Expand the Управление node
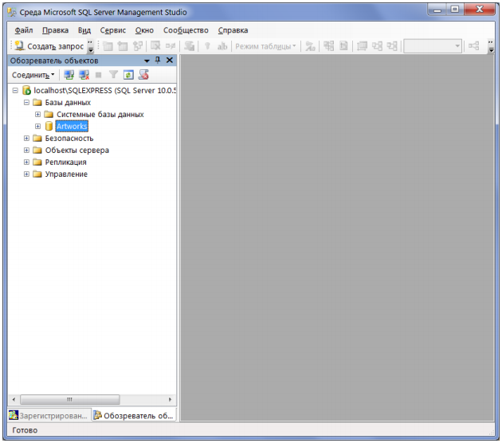Screen dimensions: 502x443 click(x=26, y=174)
